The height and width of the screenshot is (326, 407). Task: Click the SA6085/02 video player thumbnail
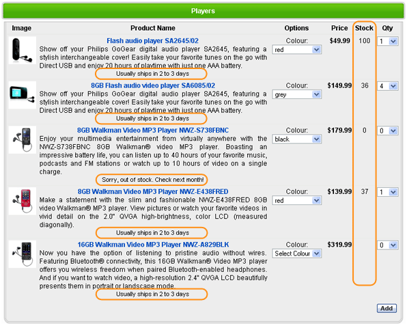click(x=23, y=95)
